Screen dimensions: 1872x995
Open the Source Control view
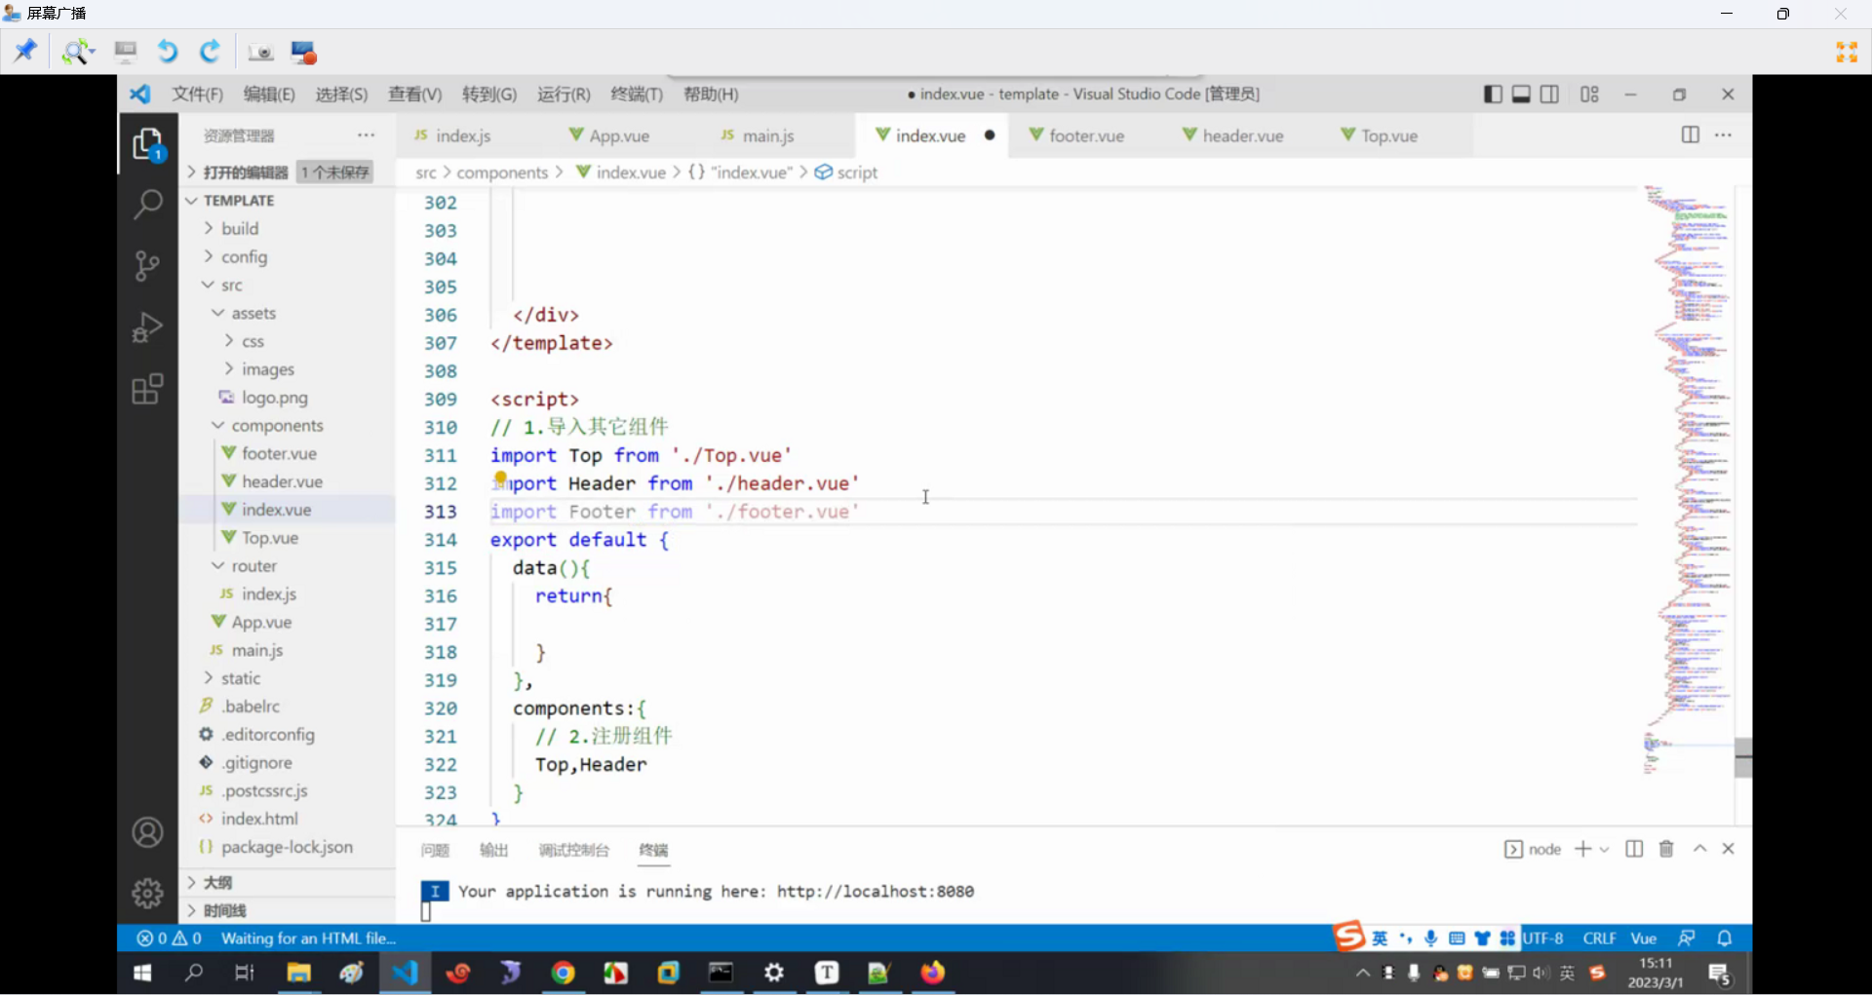147,265
